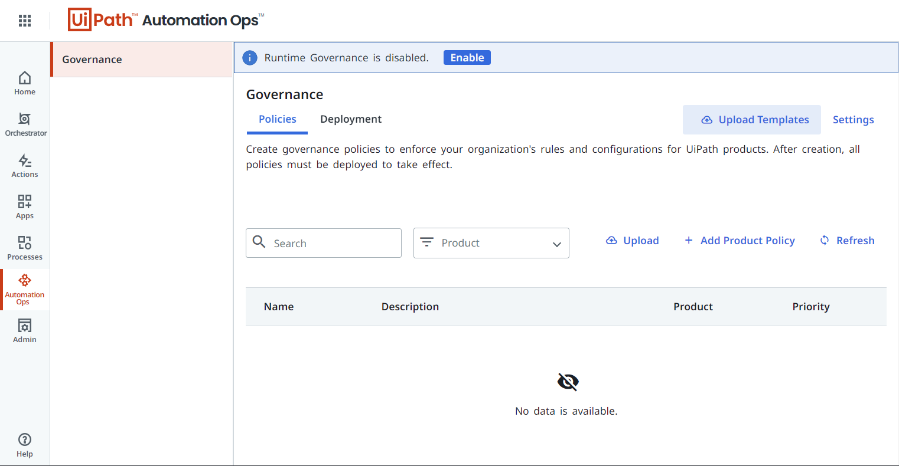
Task: Open governance Settings link
Action: point(853,120)
